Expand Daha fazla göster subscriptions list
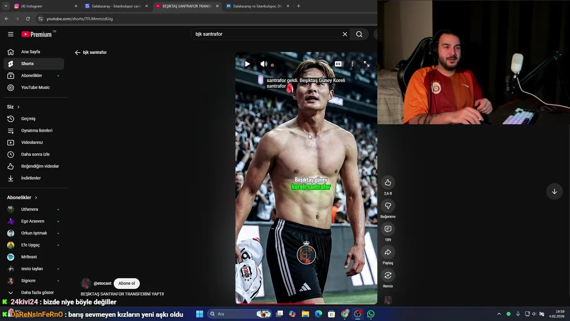 point(34,292)
